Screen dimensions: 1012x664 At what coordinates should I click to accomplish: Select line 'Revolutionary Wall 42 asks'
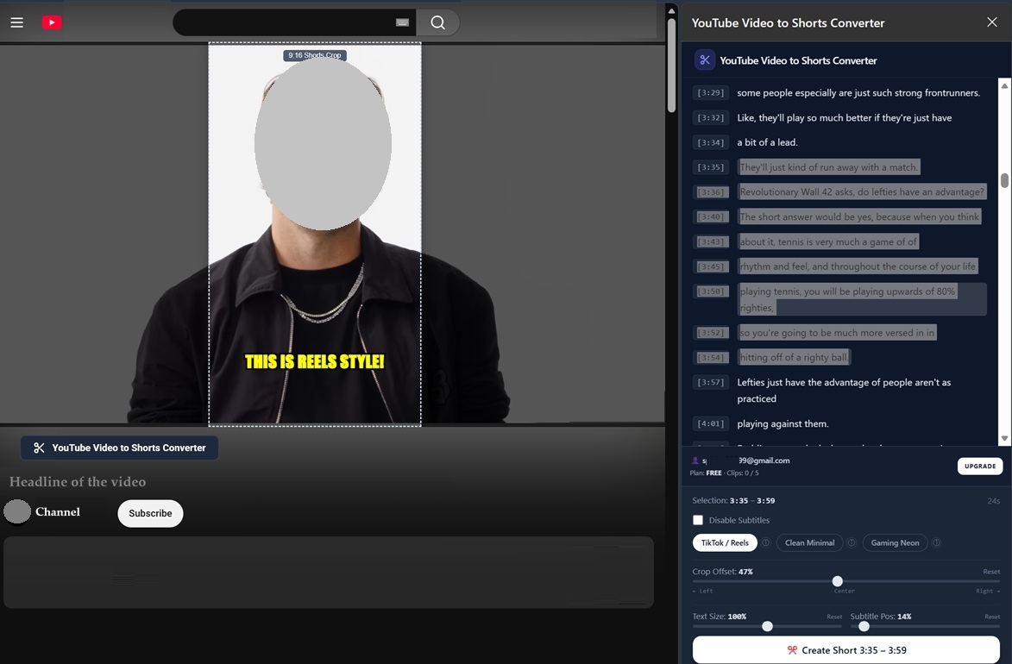tap(862, 191)
